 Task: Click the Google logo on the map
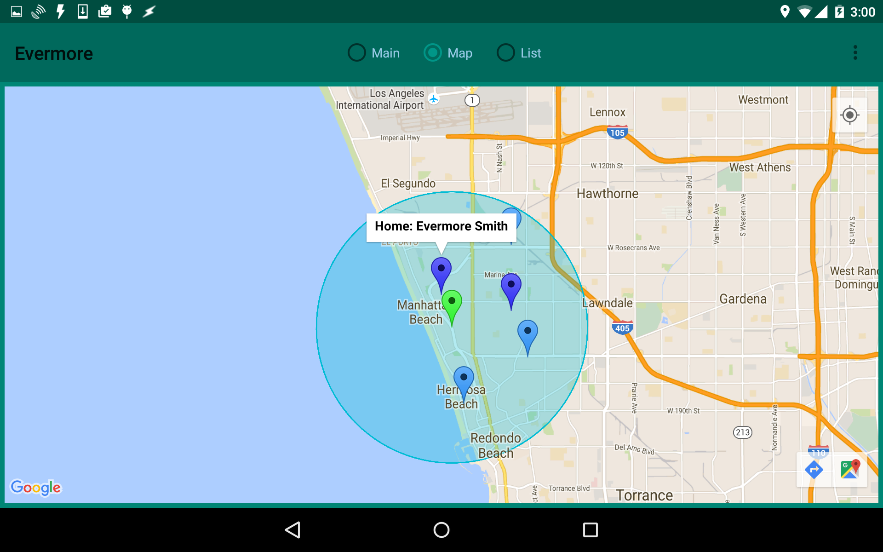click(x=36, y=487)
